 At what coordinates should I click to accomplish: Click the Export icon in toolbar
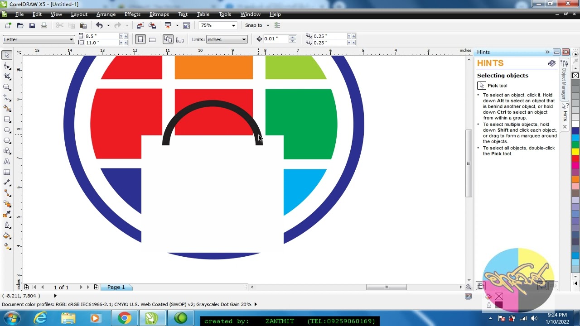tap(152, 25)
